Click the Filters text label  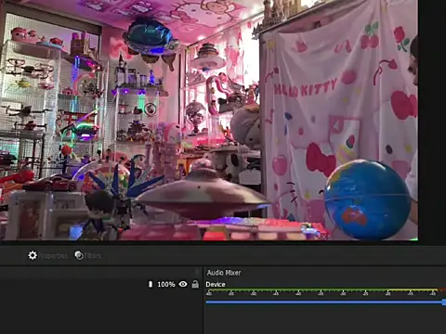tap(93, 256)
